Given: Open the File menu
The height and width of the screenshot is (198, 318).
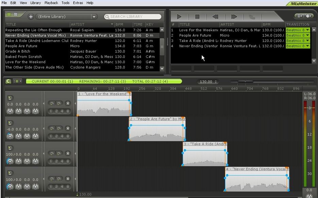Looking at the screenshot, I should tap(4, 3).
